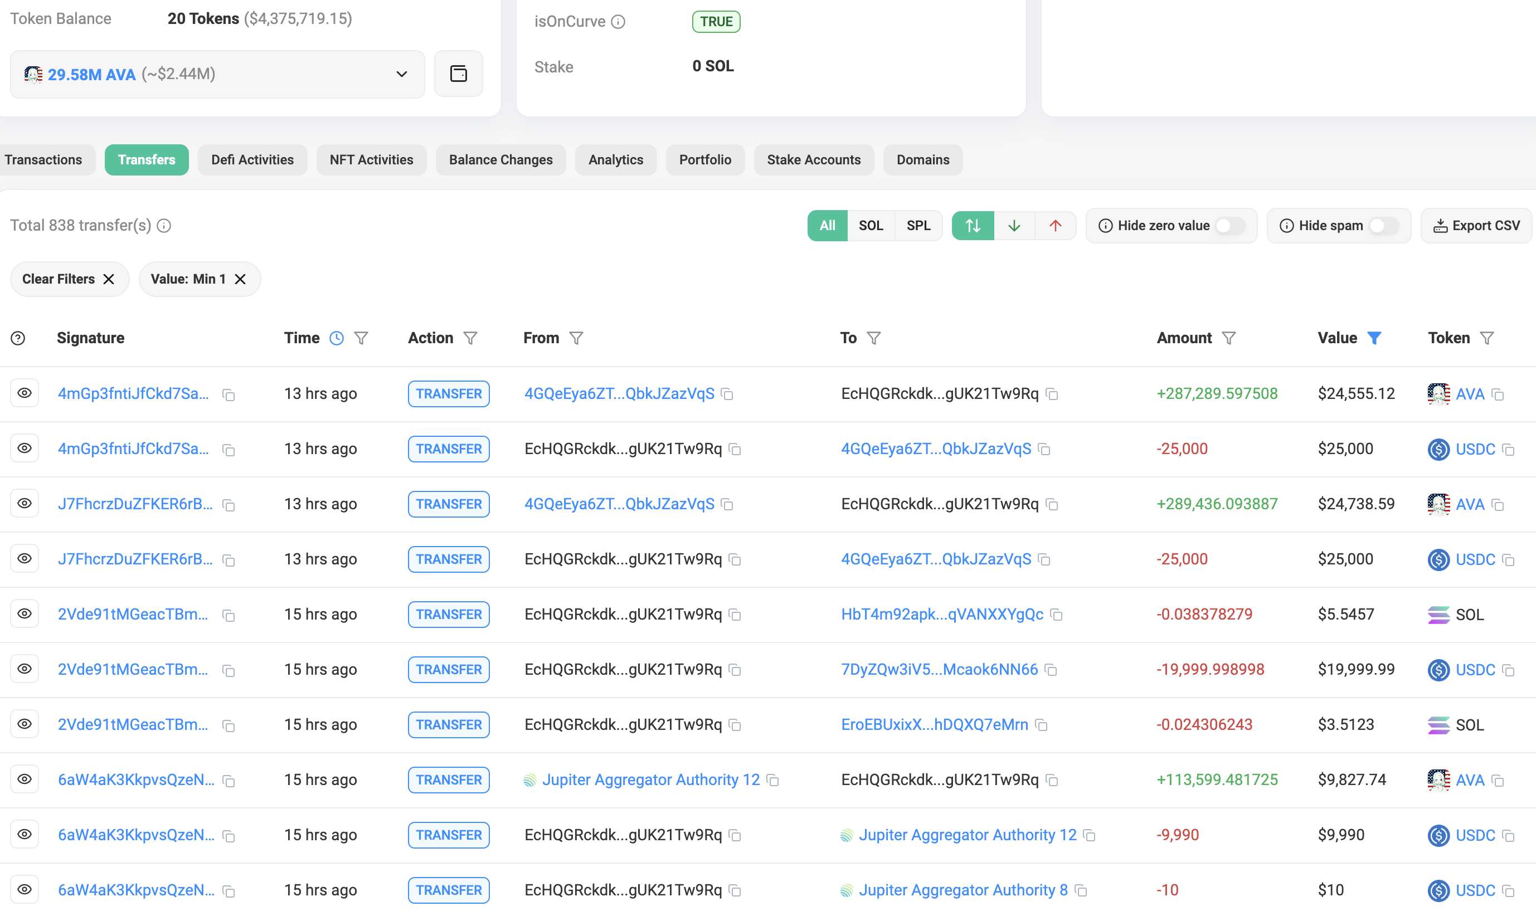The width and height of the screenshot is (1536, 916).
Task: Click the Export CSV button
Action: pos(1476,226)
